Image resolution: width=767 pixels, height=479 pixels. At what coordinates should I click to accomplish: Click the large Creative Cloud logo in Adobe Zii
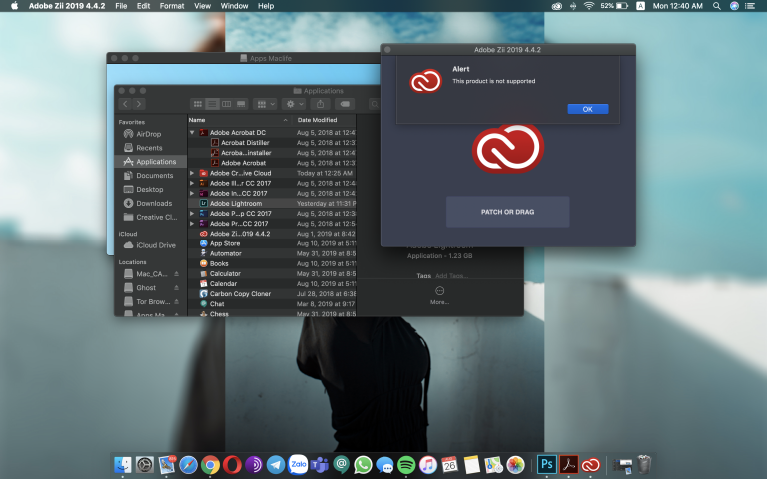(x=507, y=149)
